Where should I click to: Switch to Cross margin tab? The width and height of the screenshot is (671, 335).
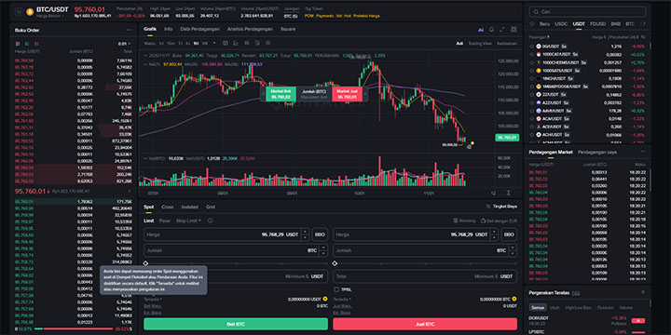168,207
